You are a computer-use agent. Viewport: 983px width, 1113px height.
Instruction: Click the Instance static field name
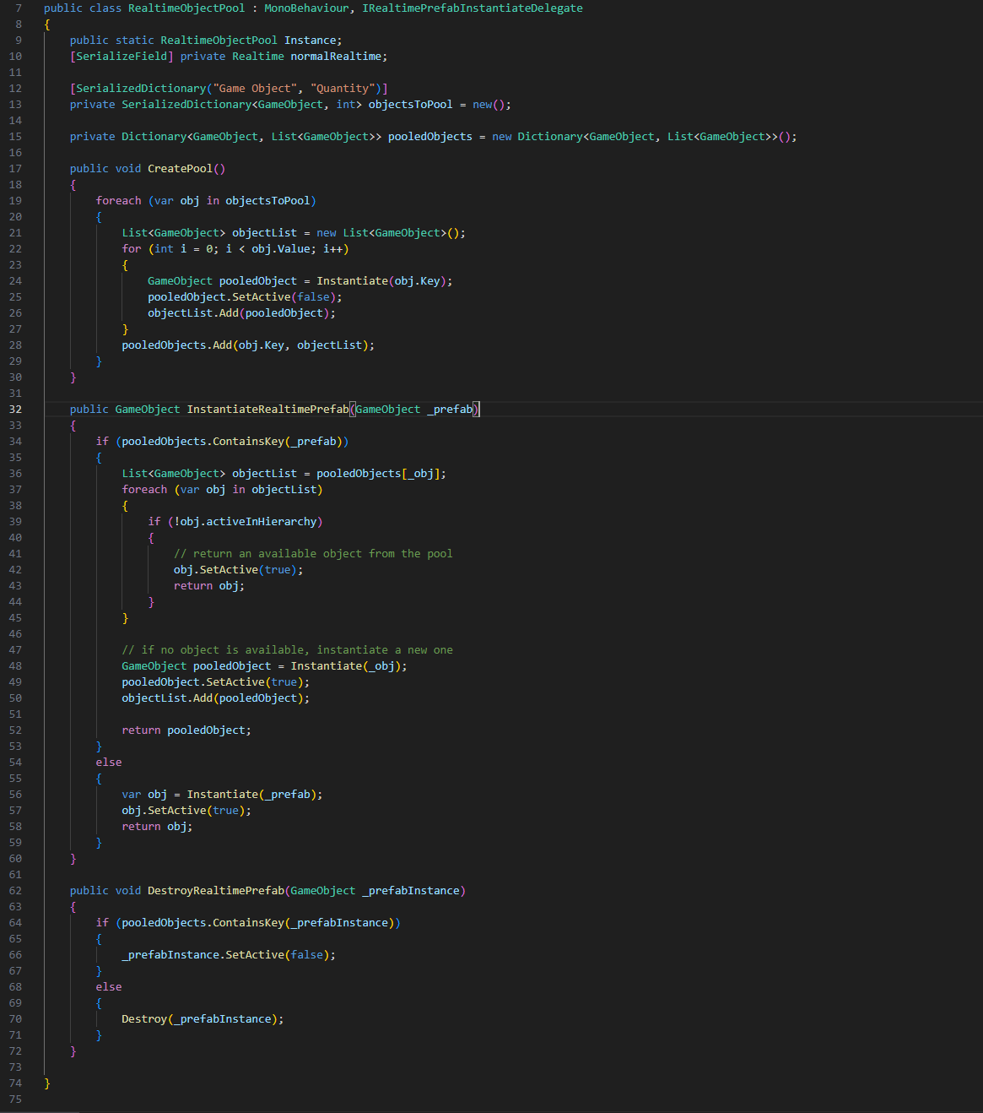(x=311, y=41)
